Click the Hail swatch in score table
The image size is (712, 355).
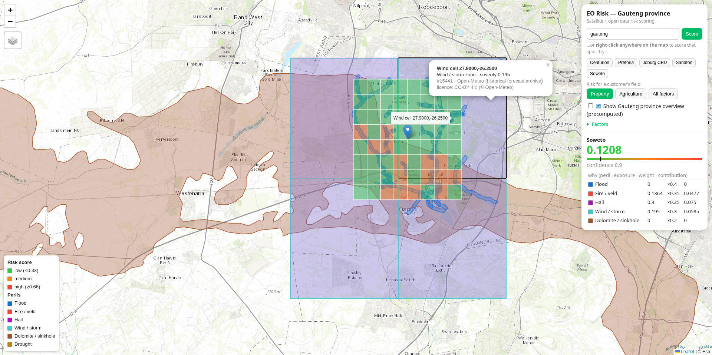click(x=590, y=202)
